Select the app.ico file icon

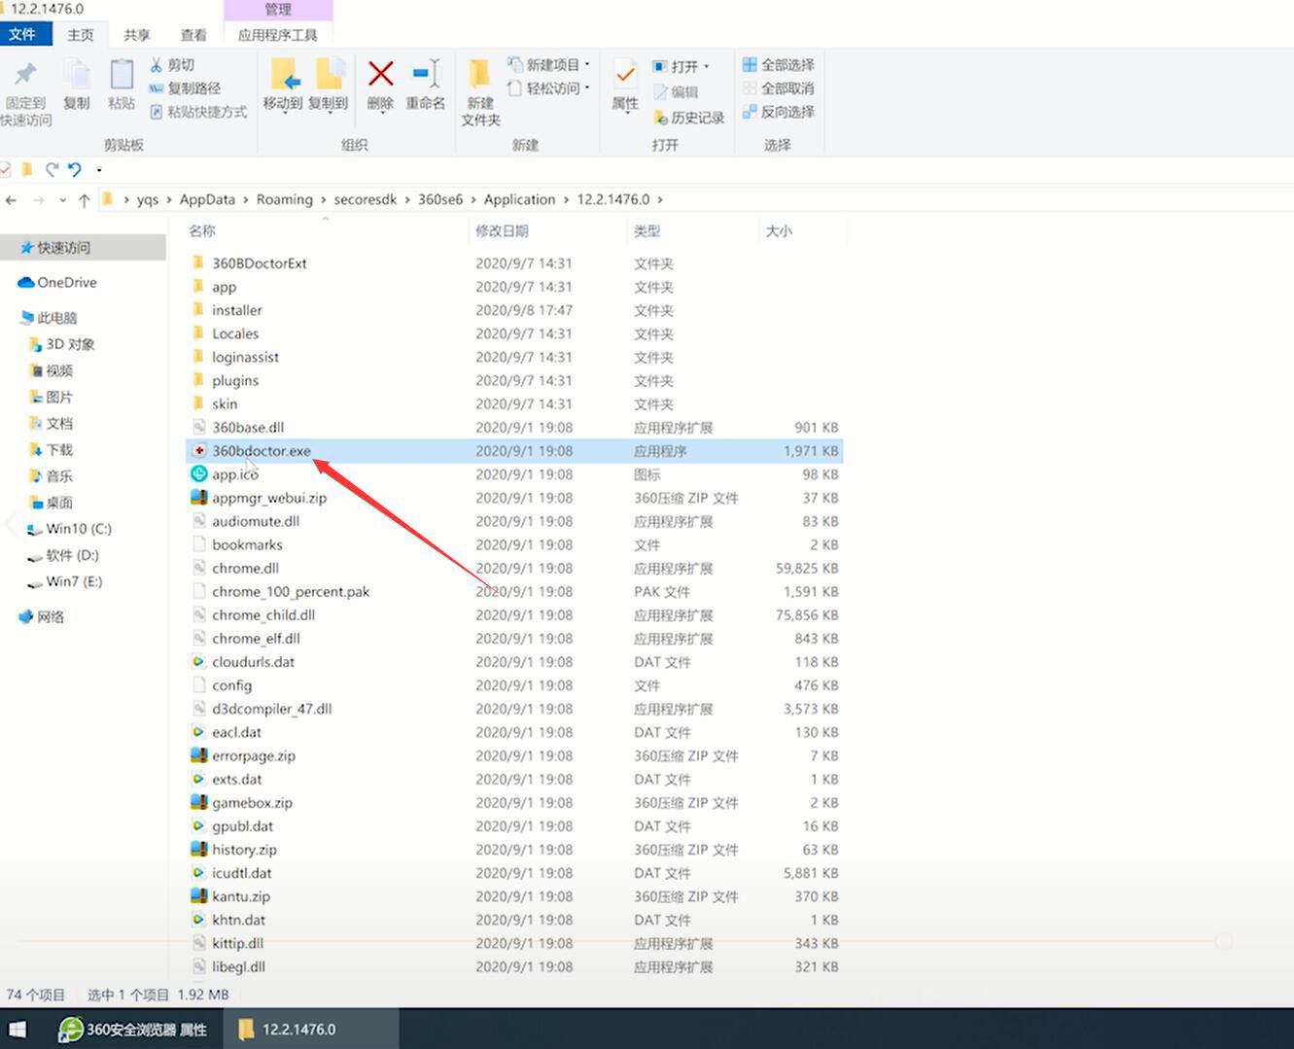(x=198, y=474)
